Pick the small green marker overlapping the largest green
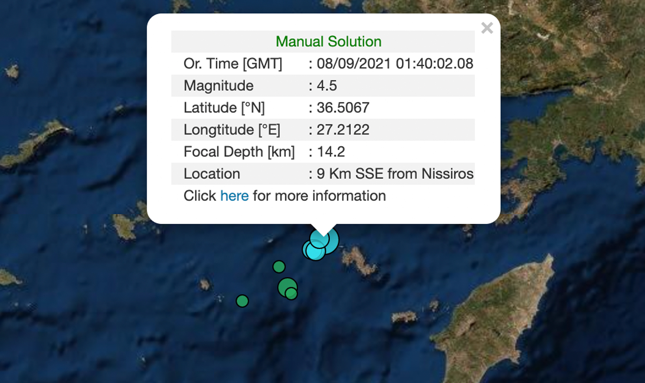645x383 pixels. (292, 294)
